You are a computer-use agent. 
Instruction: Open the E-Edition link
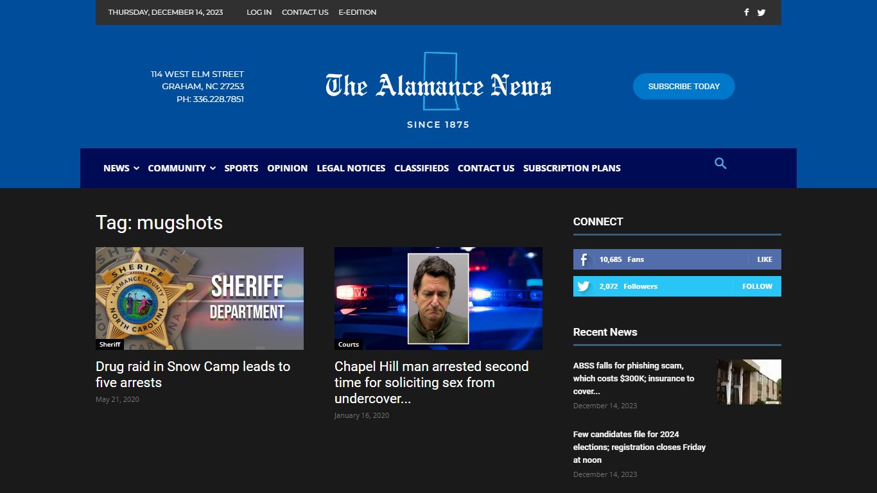(358, 12)
